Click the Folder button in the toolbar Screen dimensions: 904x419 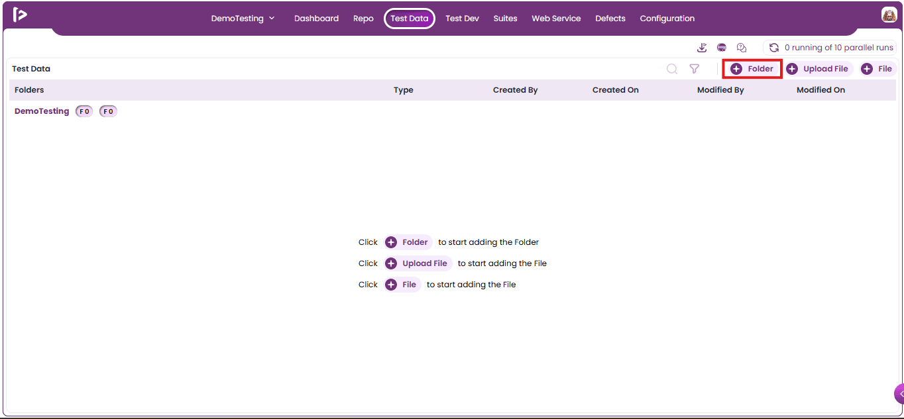752,69
